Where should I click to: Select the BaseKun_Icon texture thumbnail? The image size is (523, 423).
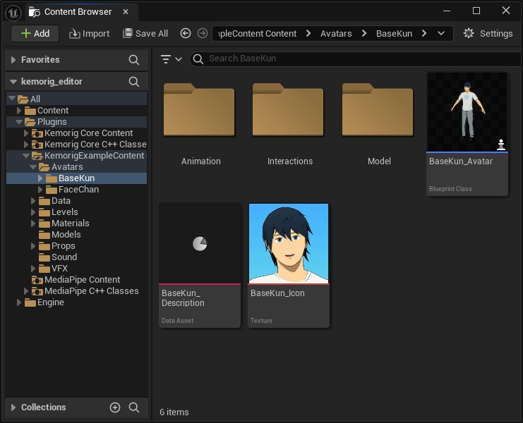(289, 244)
